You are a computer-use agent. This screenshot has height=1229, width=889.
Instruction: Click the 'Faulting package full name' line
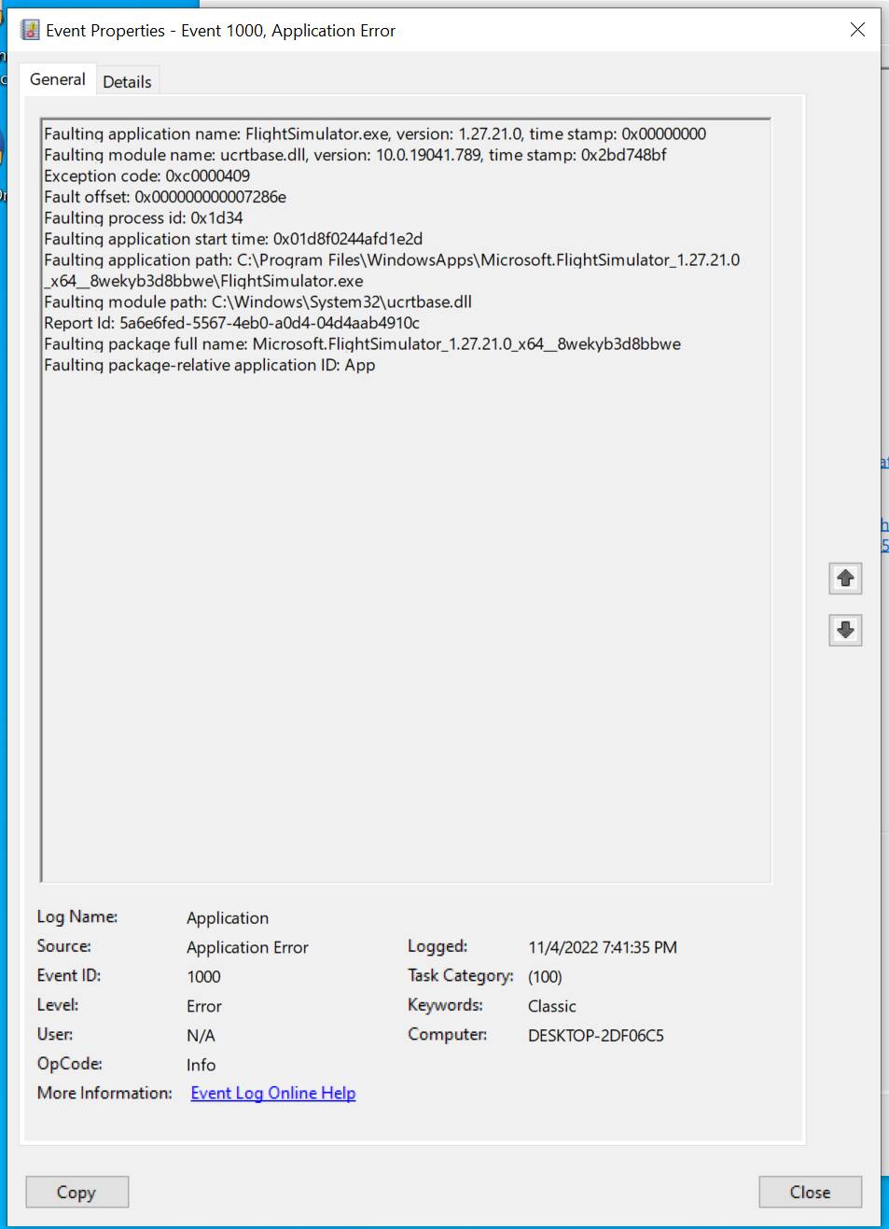click(x=363, y=344)
